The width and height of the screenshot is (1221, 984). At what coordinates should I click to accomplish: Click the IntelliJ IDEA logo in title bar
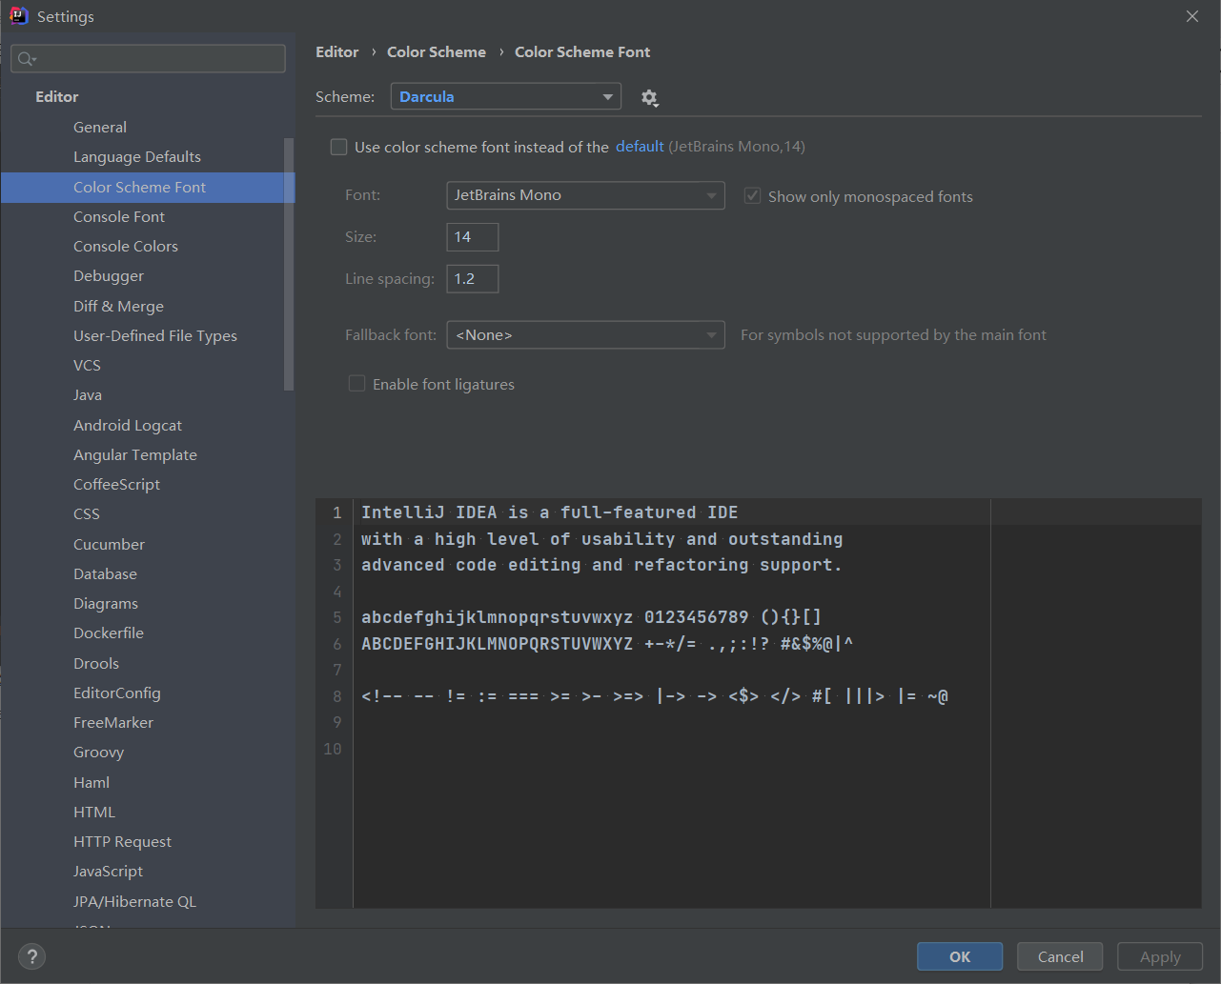point(18,16)
